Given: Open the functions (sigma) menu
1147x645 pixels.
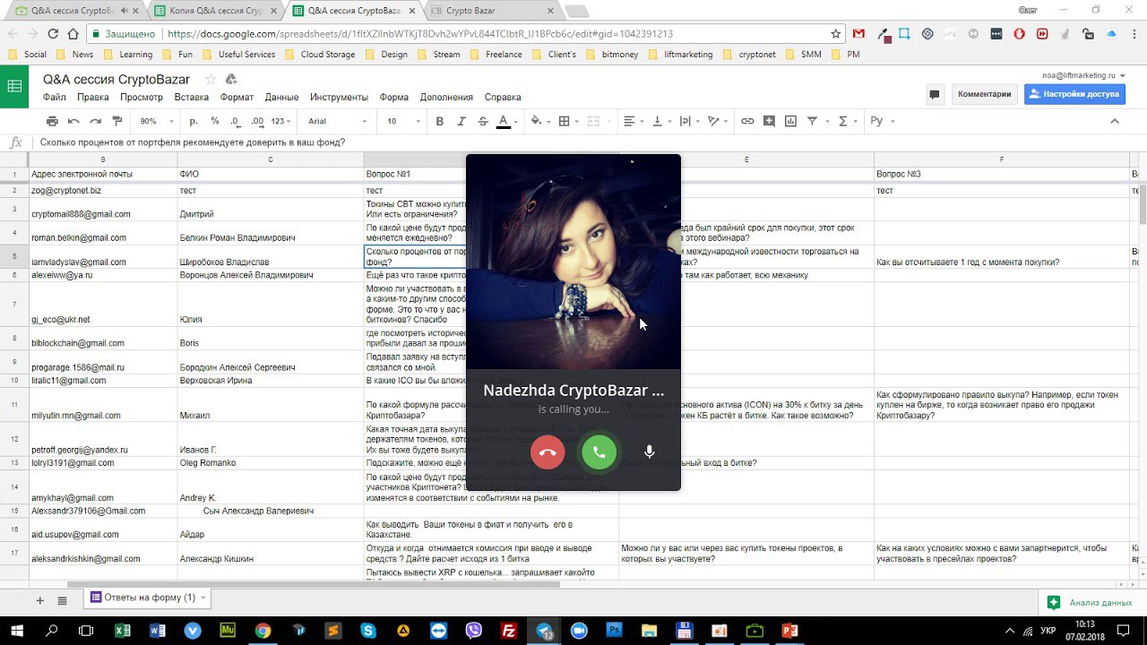Looking at the screenshot, I should click(846, 121).
